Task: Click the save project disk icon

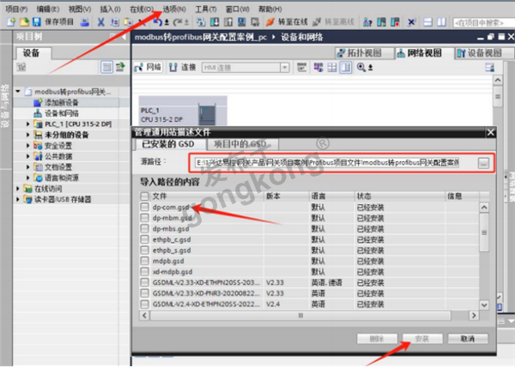Action: (36, 22)
